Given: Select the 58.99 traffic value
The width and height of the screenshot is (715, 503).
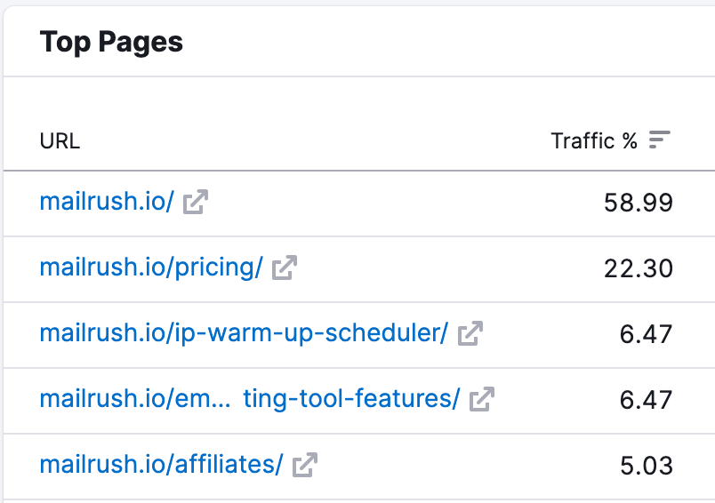Looking at the screenshot, I should coord(639,203).
